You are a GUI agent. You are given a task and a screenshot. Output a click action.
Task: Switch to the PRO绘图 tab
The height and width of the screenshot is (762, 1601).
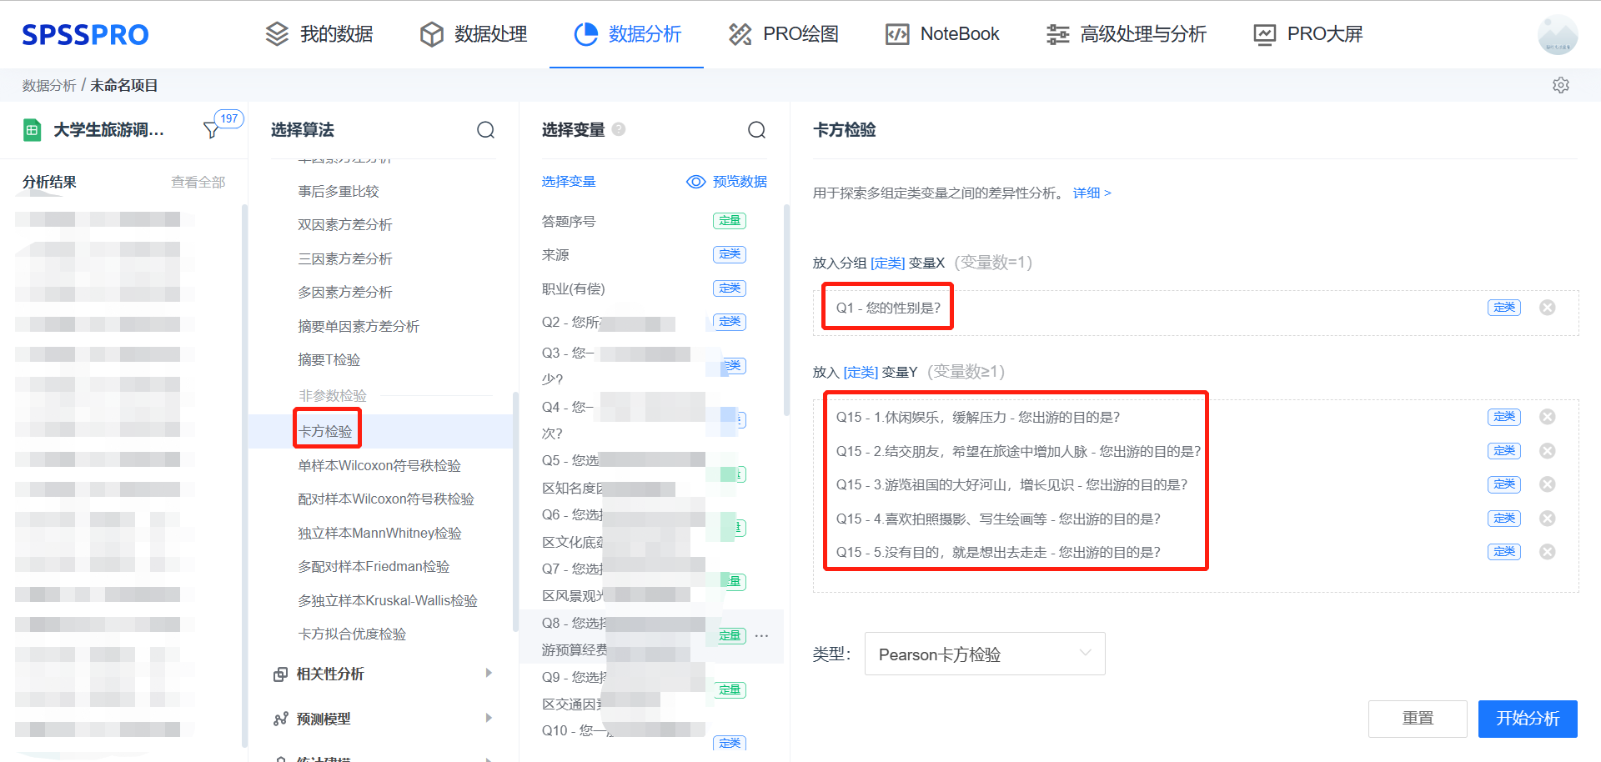coord(784,34)
